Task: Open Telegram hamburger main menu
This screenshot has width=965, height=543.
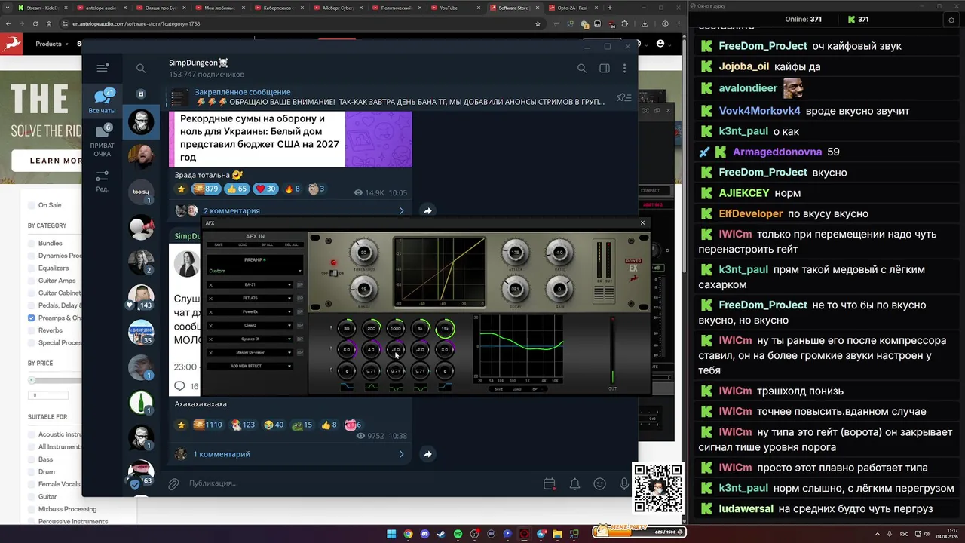Action: click(103, 68)
